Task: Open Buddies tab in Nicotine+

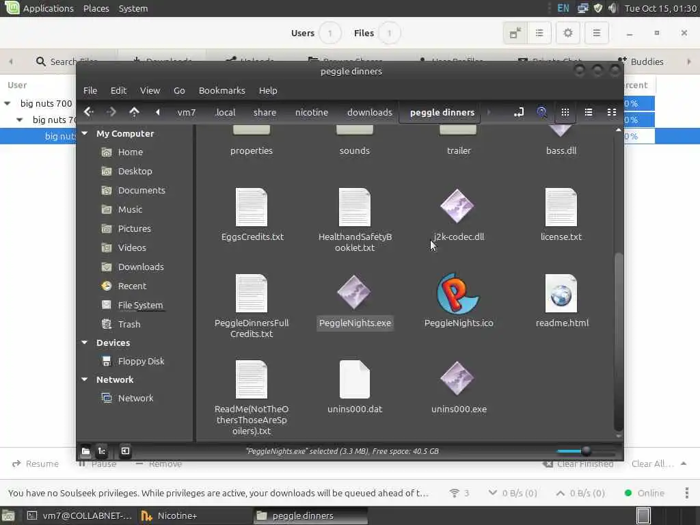Action: [641, 62]
